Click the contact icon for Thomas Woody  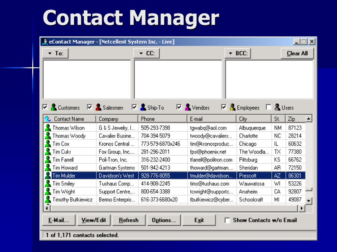48,136
